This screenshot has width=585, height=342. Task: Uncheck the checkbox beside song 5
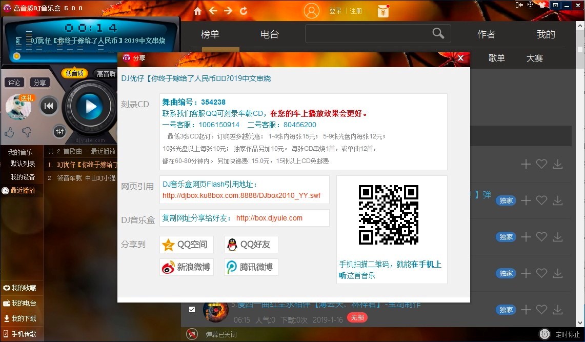coord(192,309)
